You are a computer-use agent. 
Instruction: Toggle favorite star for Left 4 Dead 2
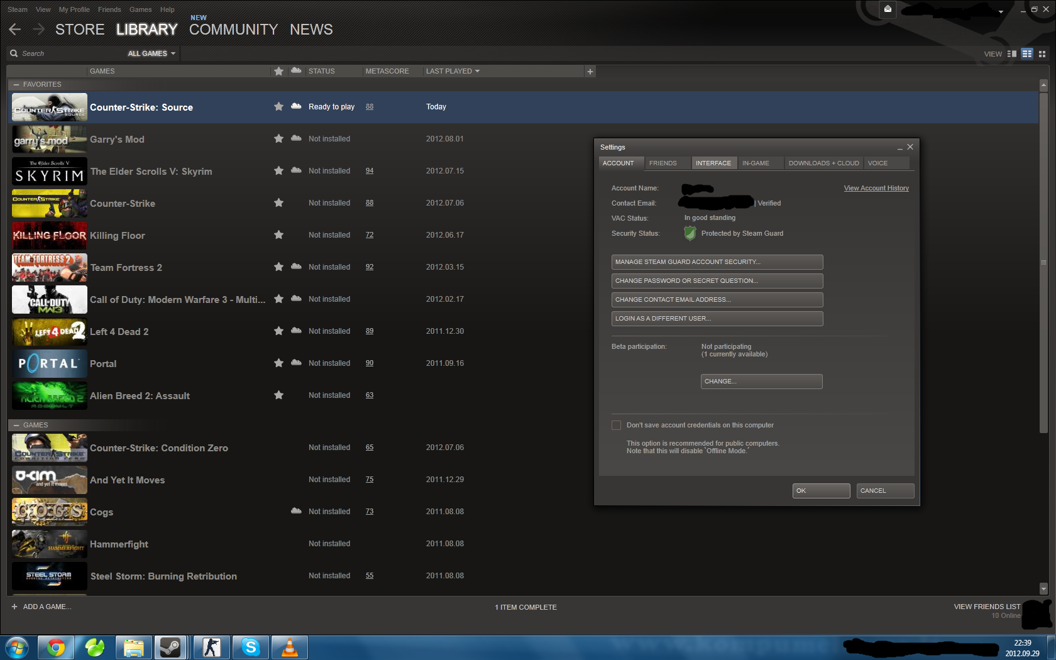click(279, 331)
